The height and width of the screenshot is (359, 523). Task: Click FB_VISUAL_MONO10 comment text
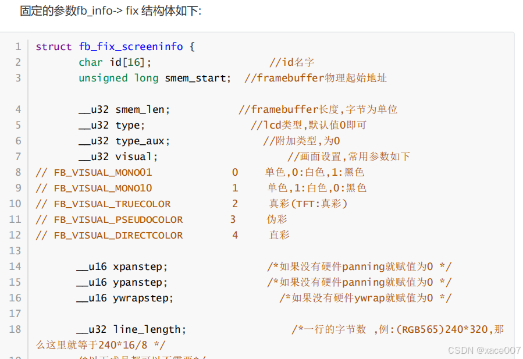coord(102,188)
